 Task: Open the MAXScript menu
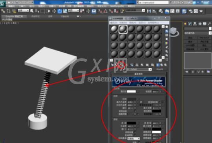[117, 6]
